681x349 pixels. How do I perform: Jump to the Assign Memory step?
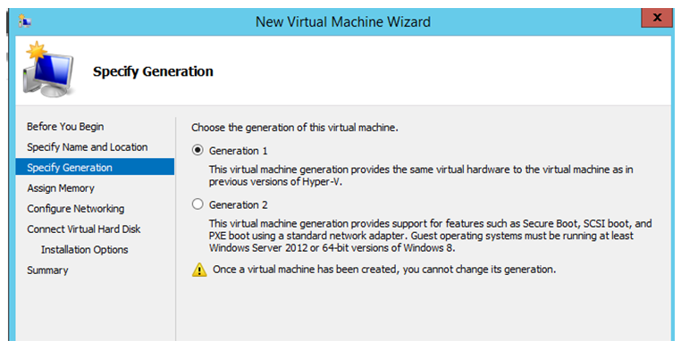(x=61, y=188)
